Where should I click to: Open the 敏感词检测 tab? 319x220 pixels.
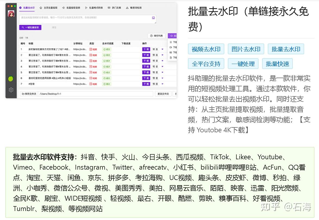[x=134, y=8]
